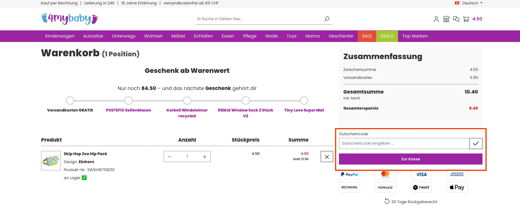This screenshot has width=520, height=212.
Task: Select the Vorkasse payment icon
Action: pyautogui.click(x=385, y=187)
